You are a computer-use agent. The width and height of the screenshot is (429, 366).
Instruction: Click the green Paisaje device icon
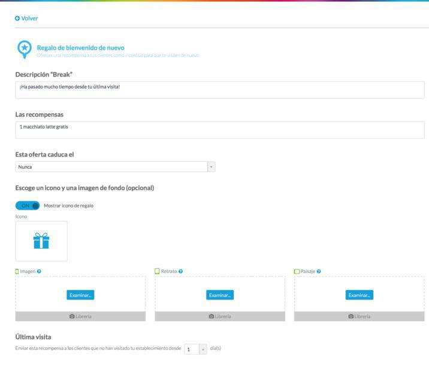297,271
